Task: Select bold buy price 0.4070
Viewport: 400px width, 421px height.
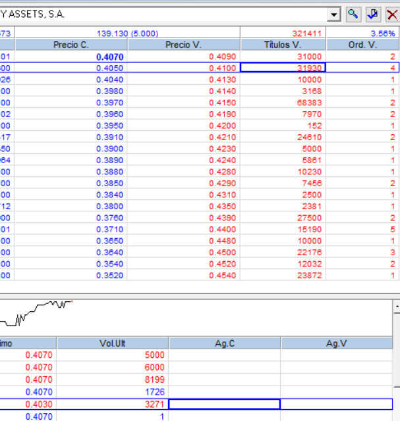Action: 110,57
